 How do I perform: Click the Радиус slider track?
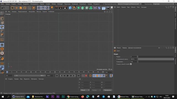pos(156,57)
